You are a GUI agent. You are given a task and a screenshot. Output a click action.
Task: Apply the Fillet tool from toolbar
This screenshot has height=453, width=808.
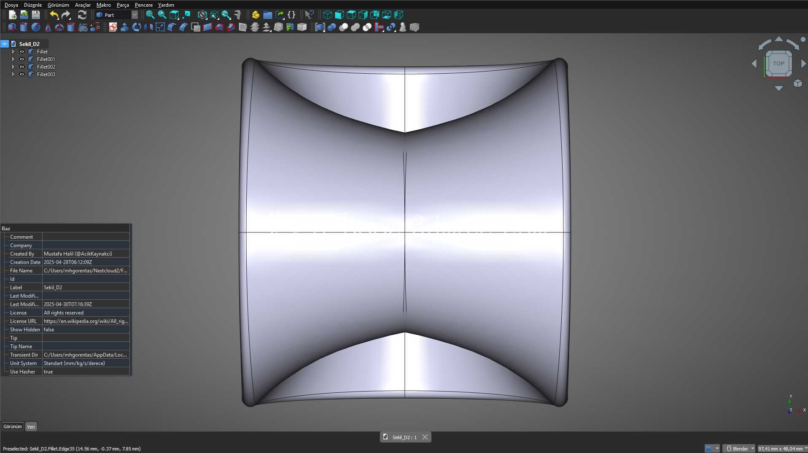(172, 27)
